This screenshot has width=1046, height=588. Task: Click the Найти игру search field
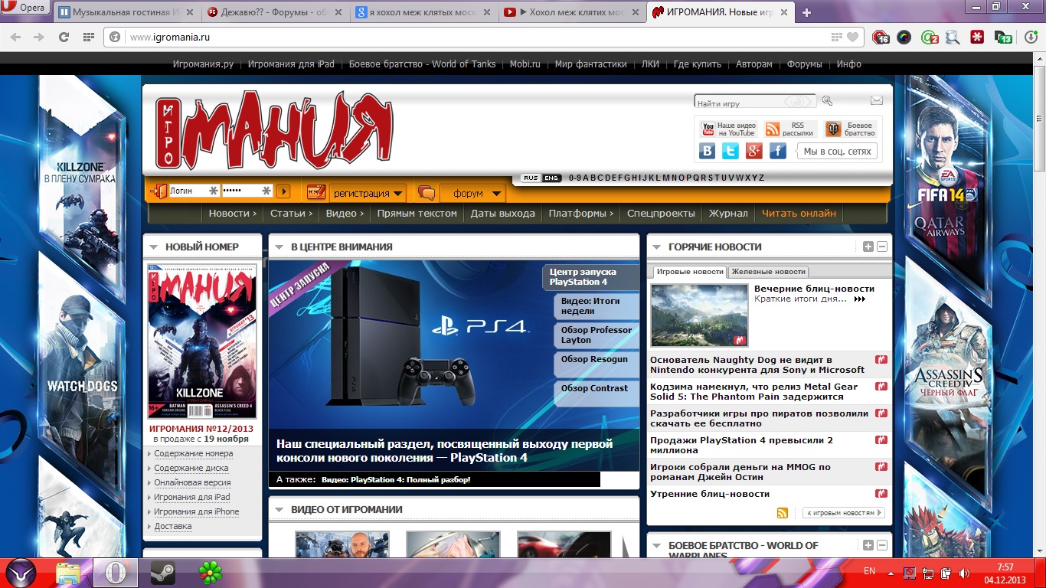[755, 102]
